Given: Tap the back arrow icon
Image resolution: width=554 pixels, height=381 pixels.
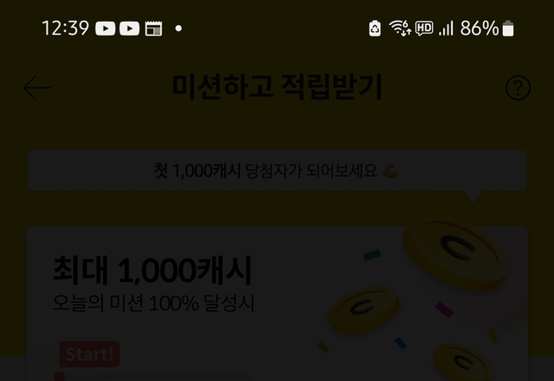Looking at the screenshot, I should [x=36, y=87].
